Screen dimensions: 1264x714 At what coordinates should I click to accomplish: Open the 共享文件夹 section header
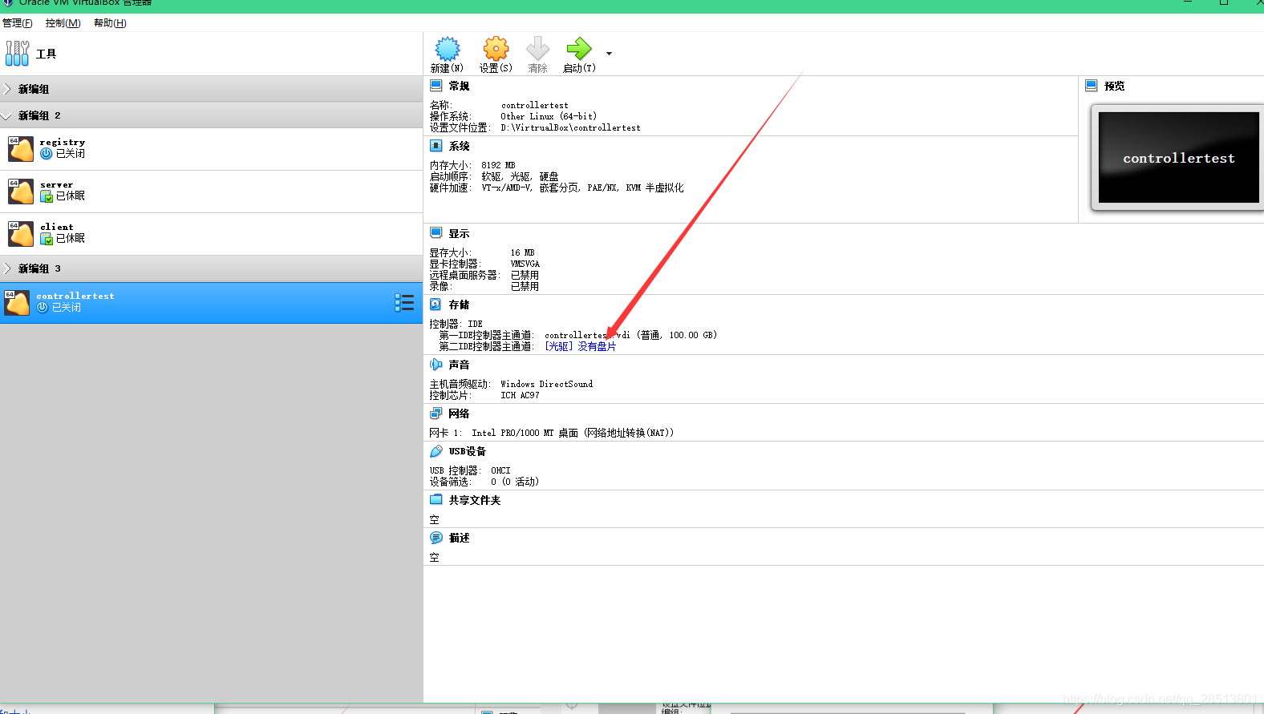pyautogui.click(x=475, y=500)
